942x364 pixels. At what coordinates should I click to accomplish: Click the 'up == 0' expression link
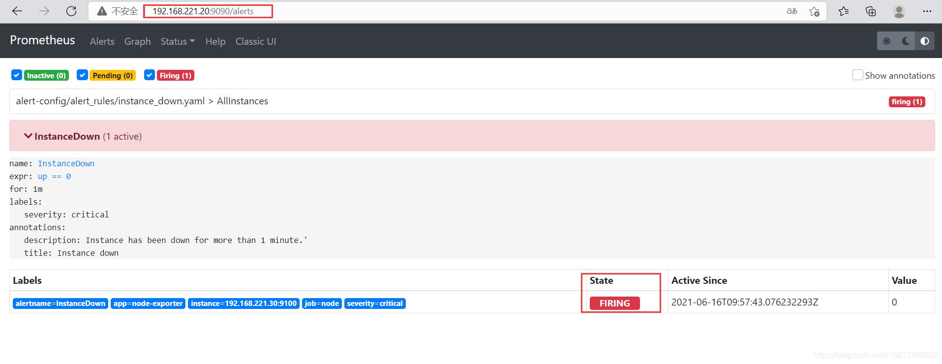coord(54,176)
